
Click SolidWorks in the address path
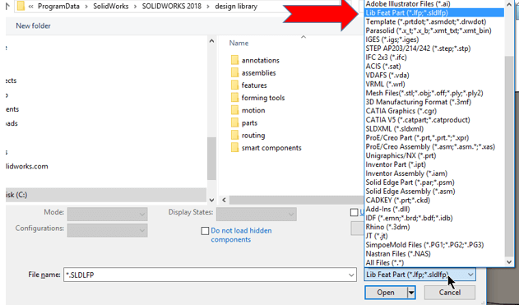pyautogui.click(x=110, y=6)
